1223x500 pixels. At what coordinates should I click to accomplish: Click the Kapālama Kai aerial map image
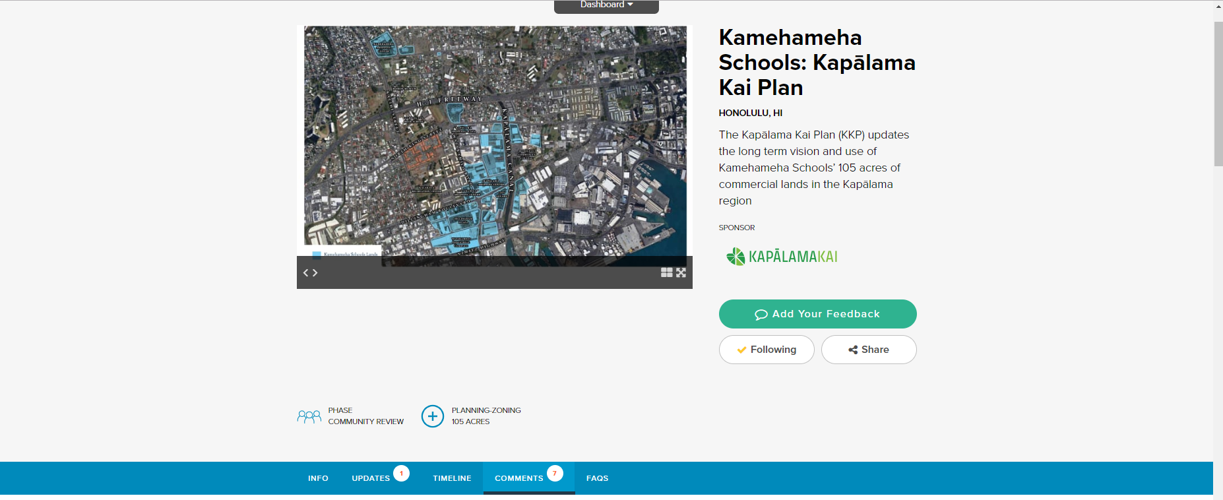click(495, 145)
